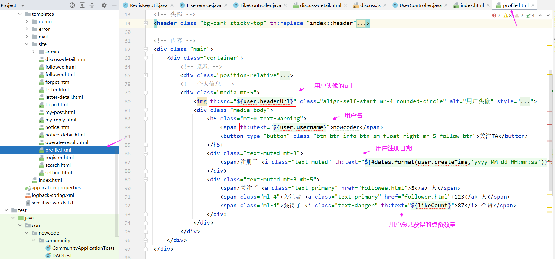Fold the main div at line 62
Screen dimensions: 555x259
tap(145, 49)
